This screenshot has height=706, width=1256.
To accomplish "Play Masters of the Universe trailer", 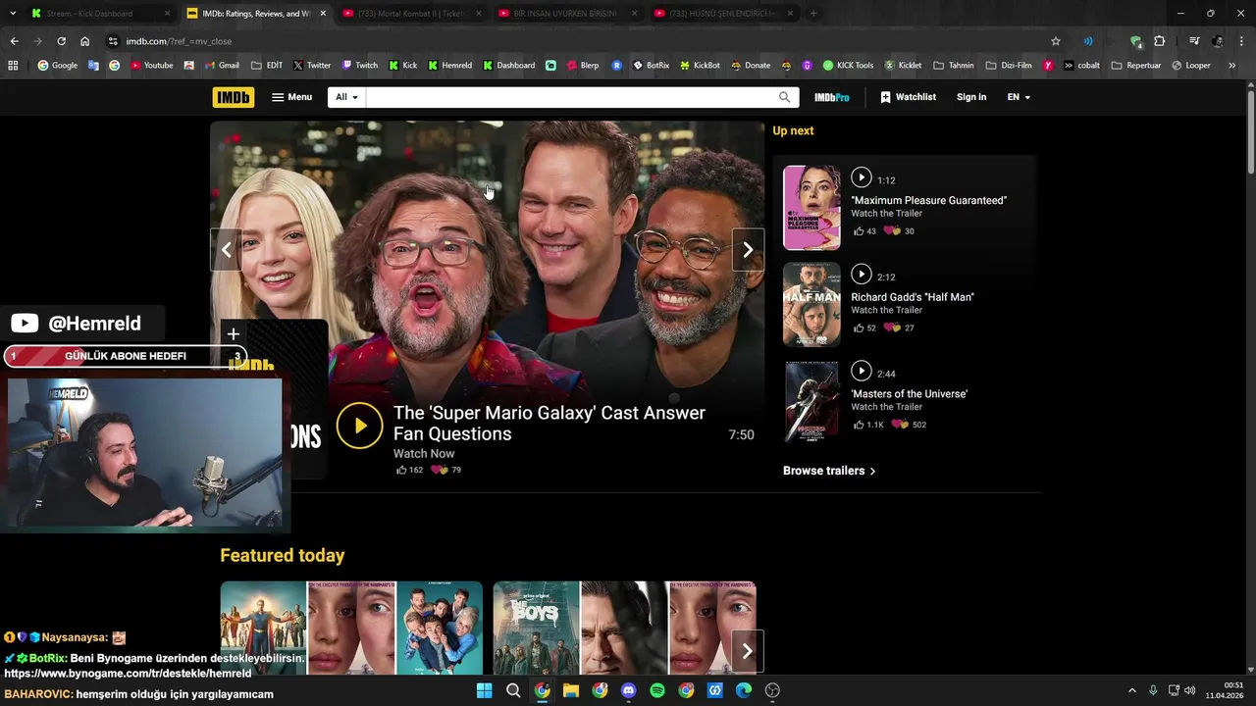I will pyautogui.click(x=861, y=371).
